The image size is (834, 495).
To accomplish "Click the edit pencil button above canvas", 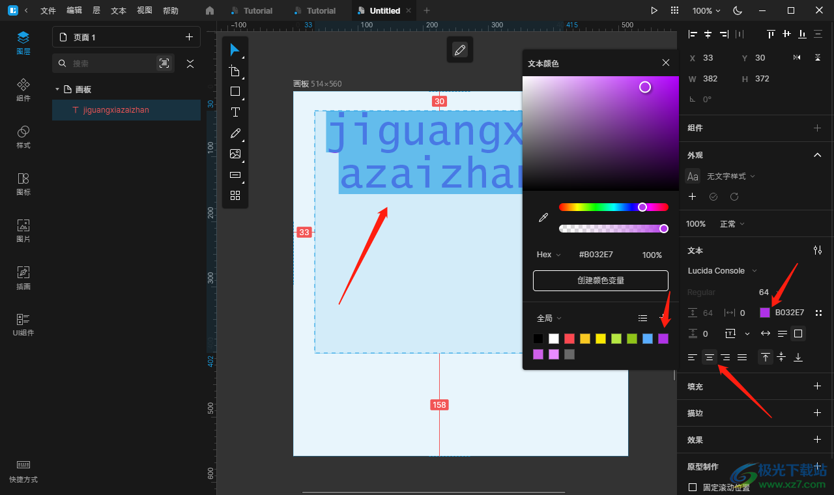I will point(460,50).
